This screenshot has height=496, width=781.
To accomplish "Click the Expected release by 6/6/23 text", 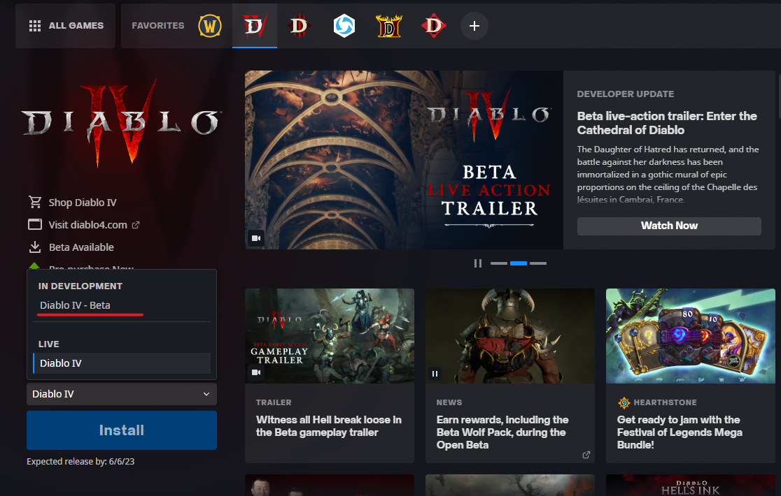I will point(80,461).
